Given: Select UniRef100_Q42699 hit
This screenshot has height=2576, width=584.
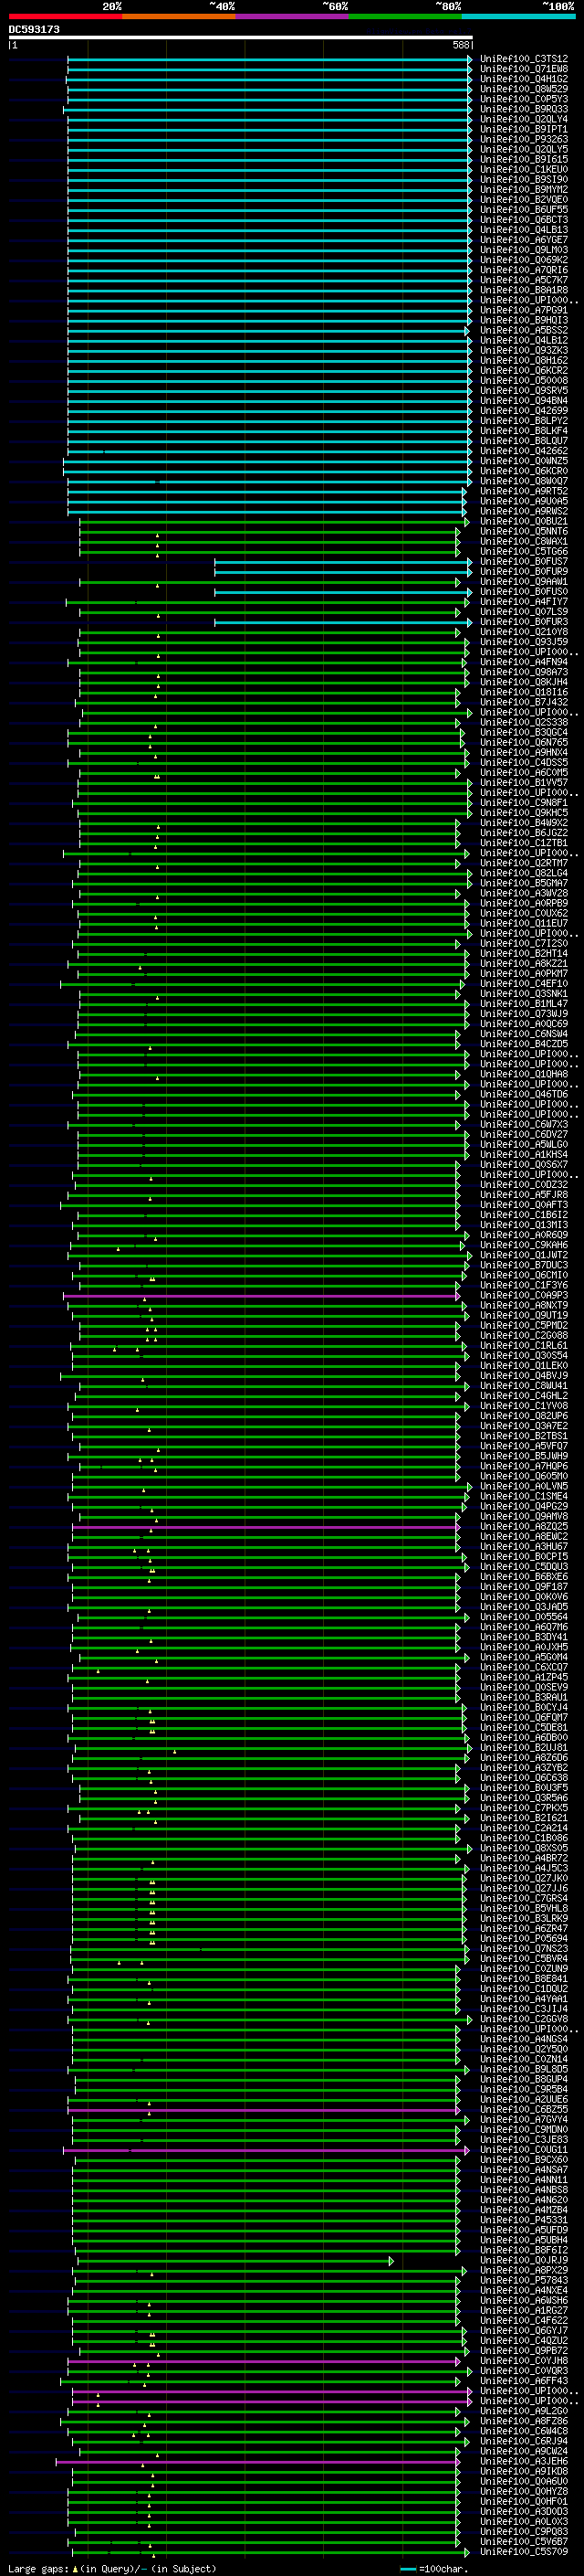Looking at the screenshot, I should point(524,410).
